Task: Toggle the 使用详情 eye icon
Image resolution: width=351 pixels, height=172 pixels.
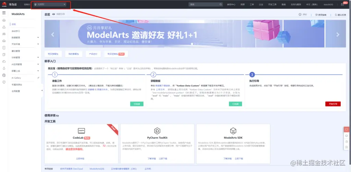Action: (57, 115)
